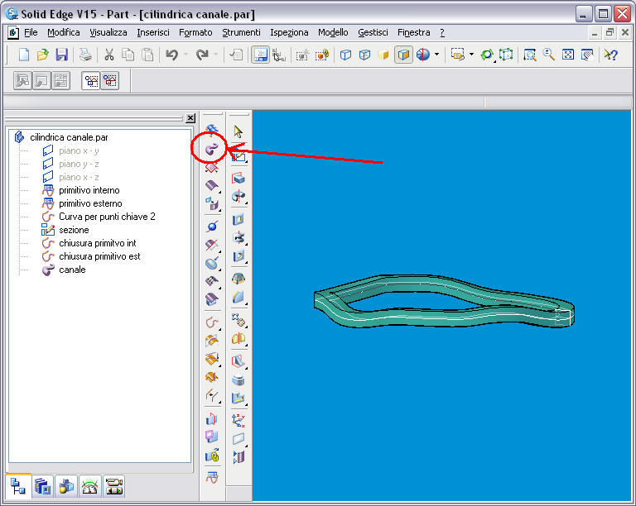
Task: Select 'chiusura primitvo int' entry
Action: click(x=98, y=243)
